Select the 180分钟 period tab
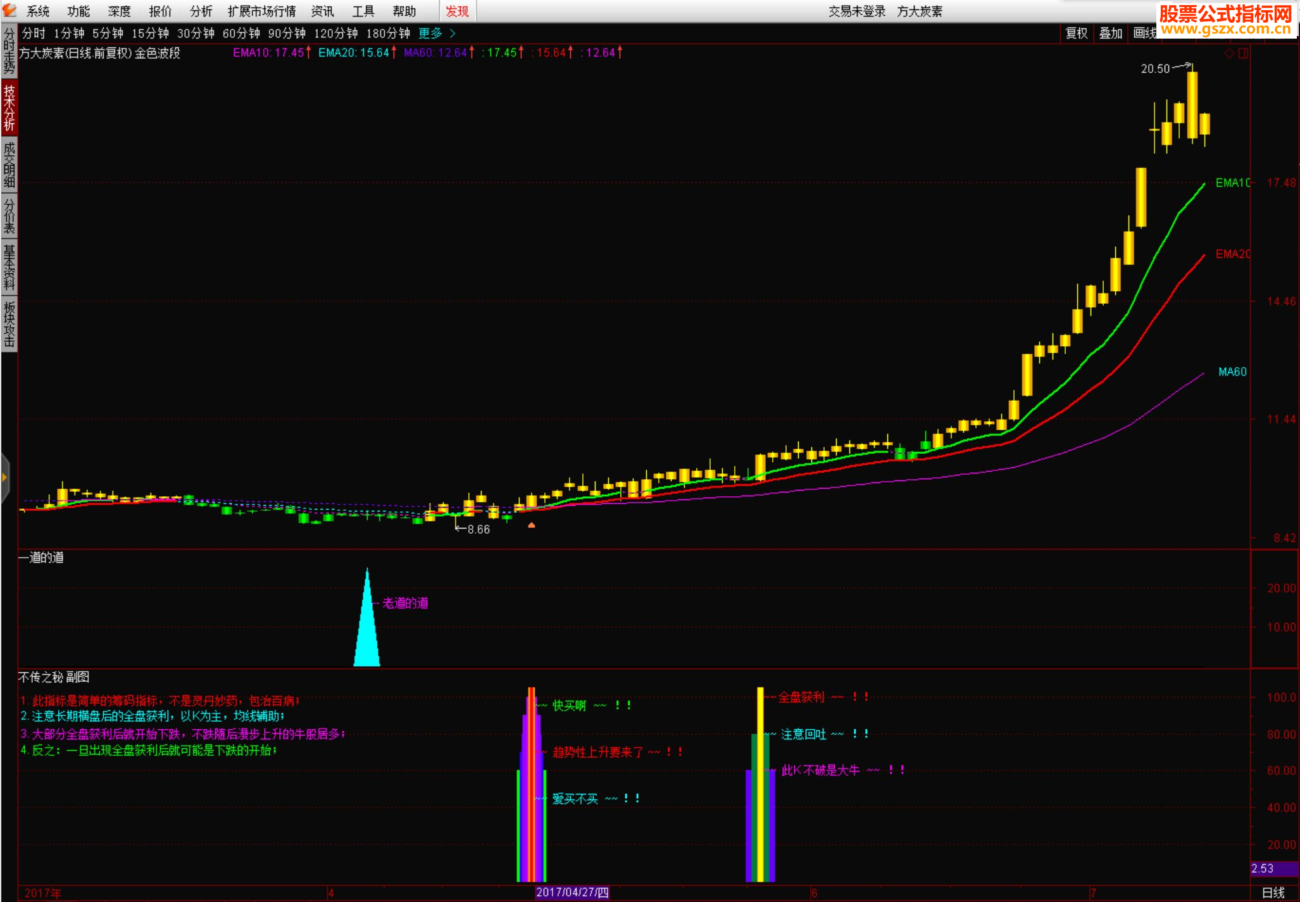 coord(388,33)
